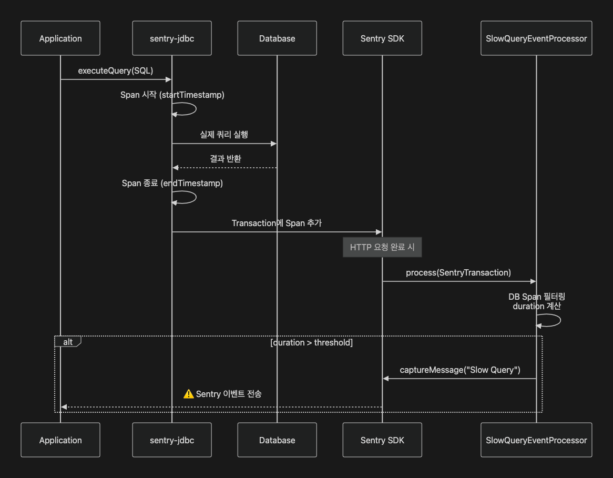The width and height of the screenshot is (613, 478).
Task: Click the bottom sentry-jdbc participant box
Action: click(x=172, y=440)
